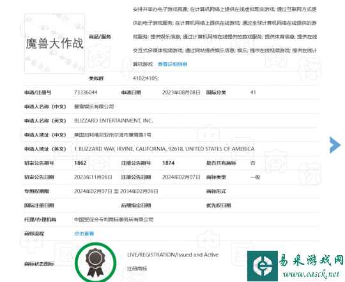345x282 pixels.
Task: Click the 申请/注册号 field label
Action: tap(38, 93)
